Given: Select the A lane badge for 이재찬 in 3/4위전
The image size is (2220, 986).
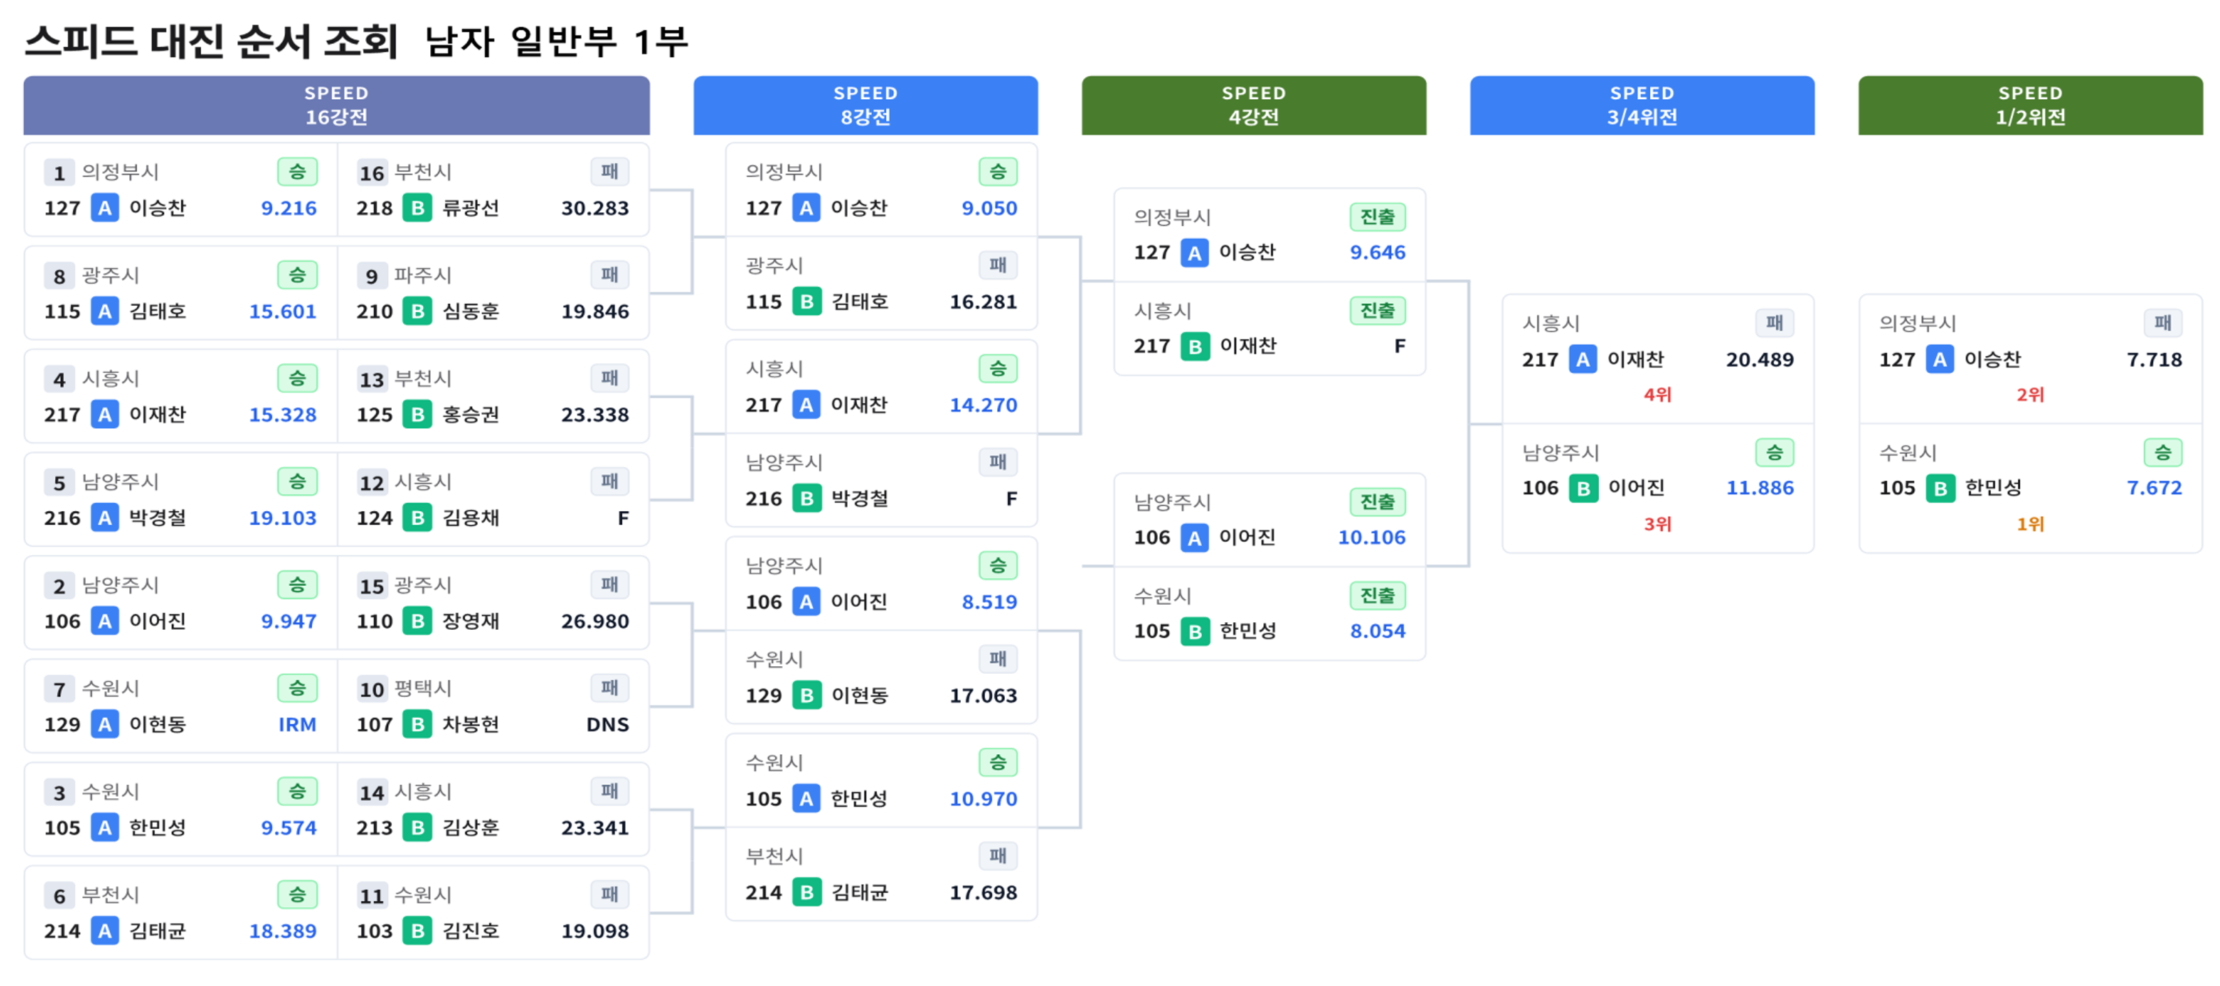Looking at the screenshot, I should [1582, 360].
